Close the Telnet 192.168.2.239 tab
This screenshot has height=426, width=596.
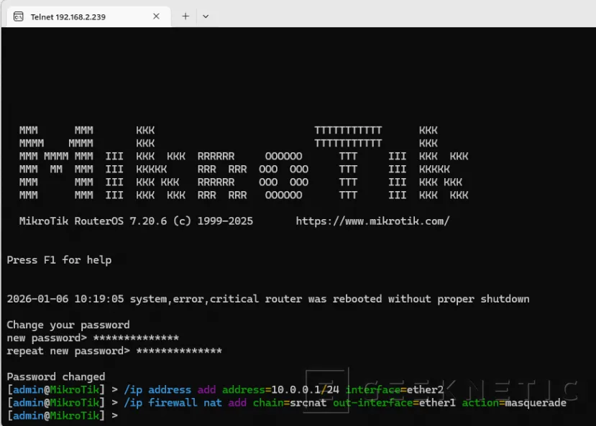tap(156, 16)
